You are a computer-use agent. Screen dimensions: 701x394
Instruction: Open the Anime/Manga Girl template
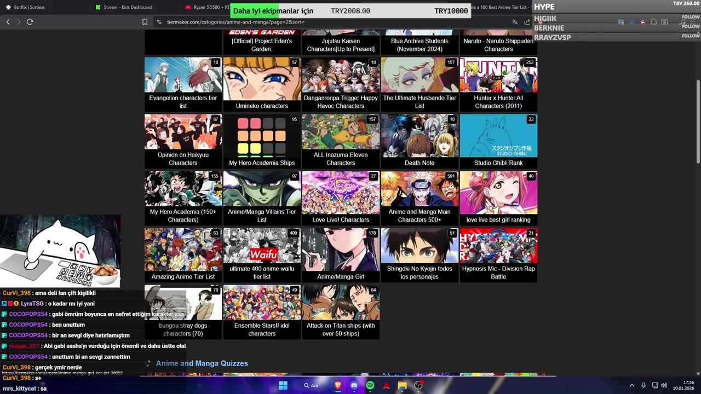pyautogui.click(x=341, y=256)
